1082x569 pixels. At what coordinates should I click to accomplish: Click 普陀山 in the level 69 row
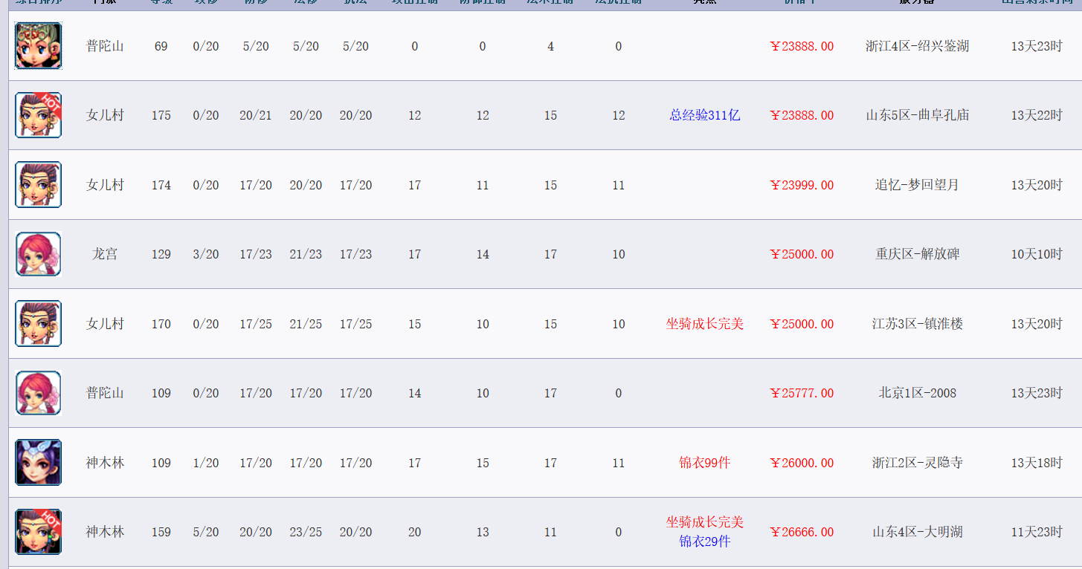click(105, 46)
